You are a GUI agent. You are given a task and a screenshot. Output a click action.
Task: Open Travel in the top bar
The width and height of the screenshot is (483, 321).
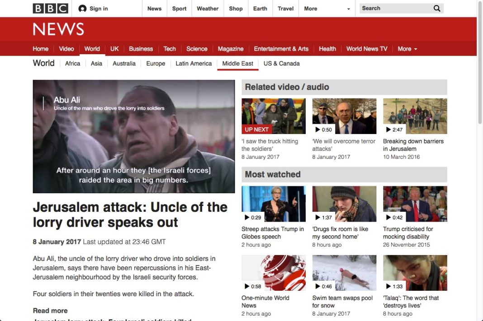[285, 9]
